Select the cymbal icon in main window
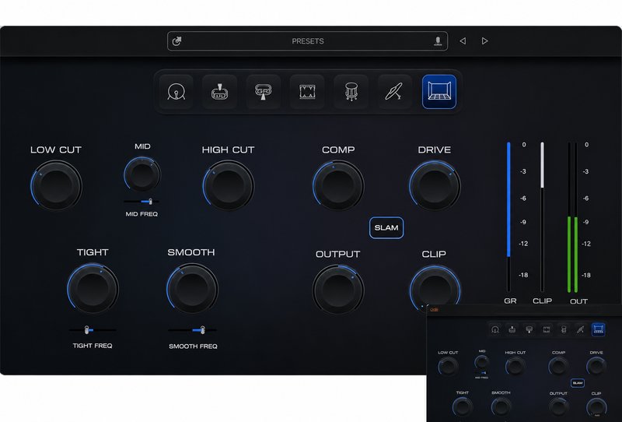The width and height of the screenshot is (622, 422). pos(394,92)
